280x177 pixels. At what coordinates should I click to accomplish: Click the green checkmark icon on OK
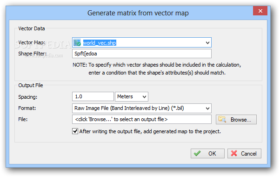197,153
